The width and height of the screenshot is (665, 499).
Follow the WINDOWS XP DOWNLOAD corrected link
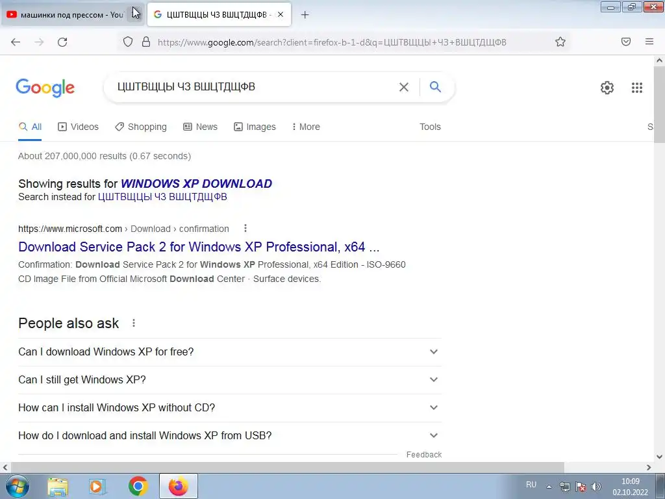[x=196, y=184]
